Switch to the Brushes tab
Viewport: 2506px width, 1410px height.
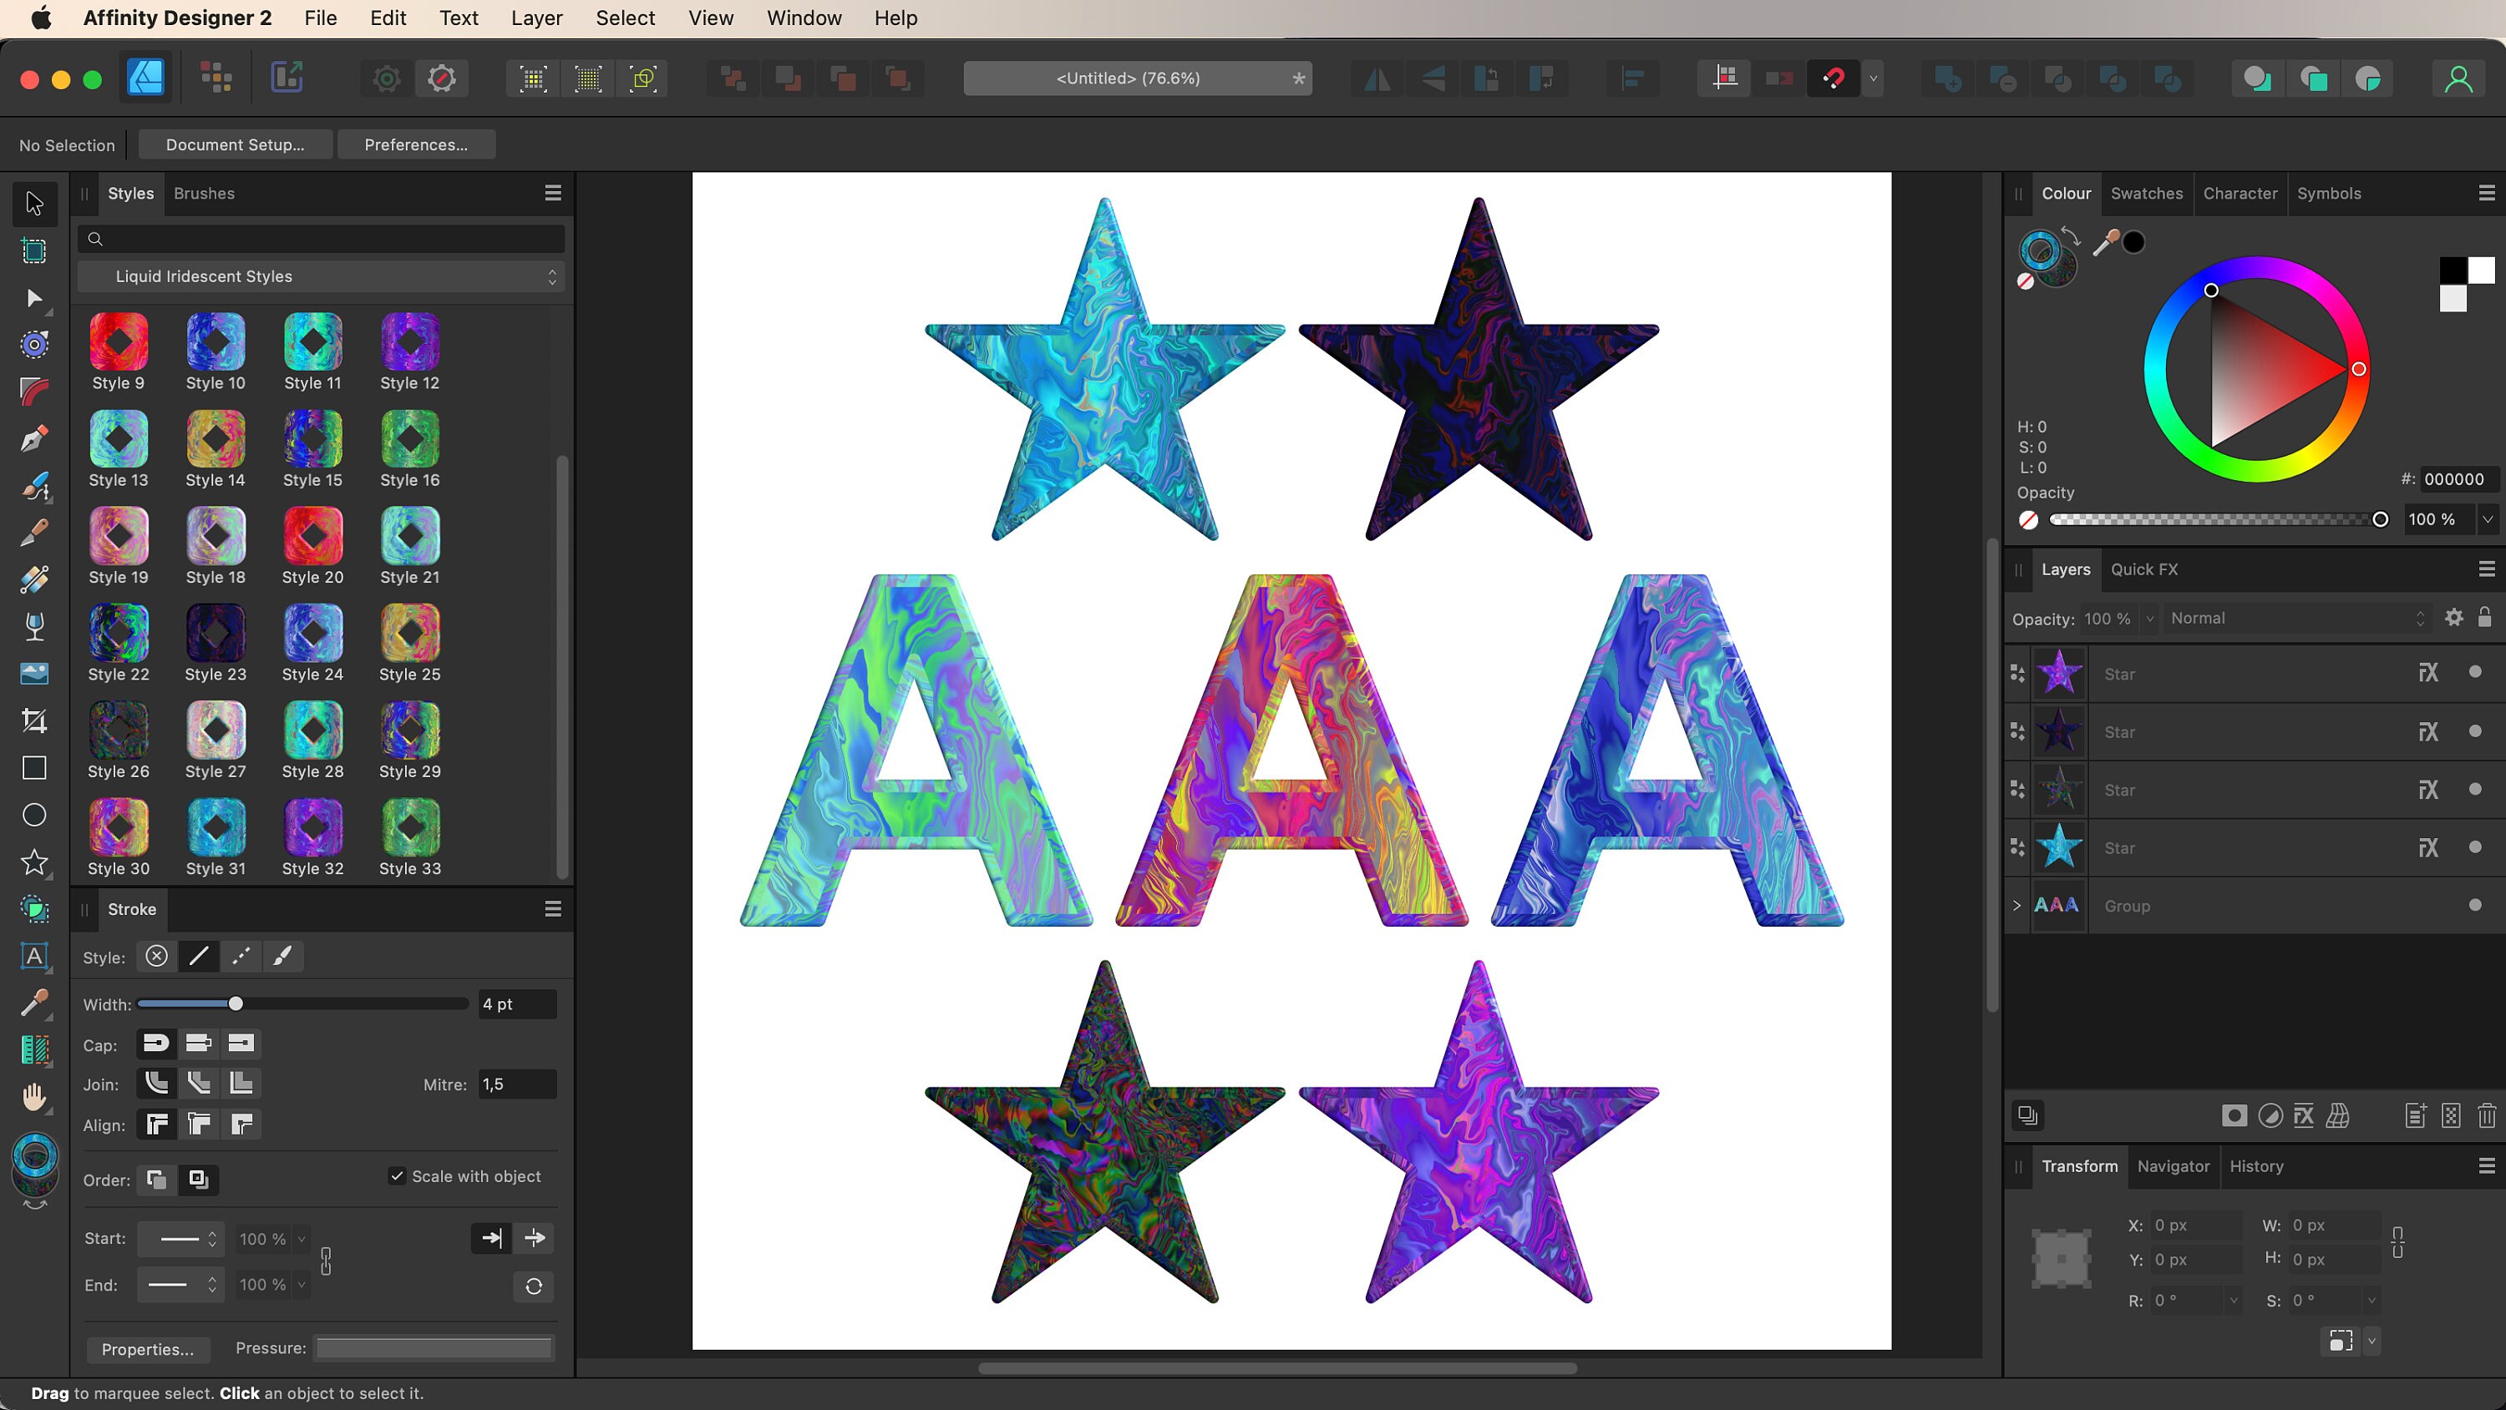tap(205, 194)
